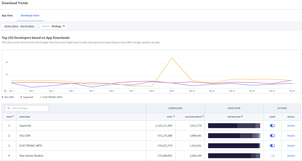This screenshot has width=302, height=161.
Task: Switch to the App View tab
Action: click(x=7, y=15)
